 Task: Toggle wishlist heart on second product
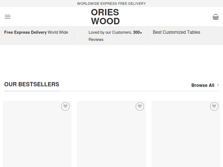pyautogui.click(x=140, y=106)
